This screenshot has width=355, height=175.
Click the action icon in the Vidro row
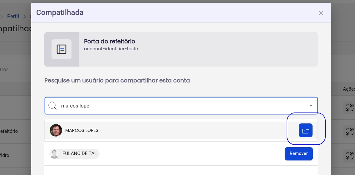click(x=349, y=155)
